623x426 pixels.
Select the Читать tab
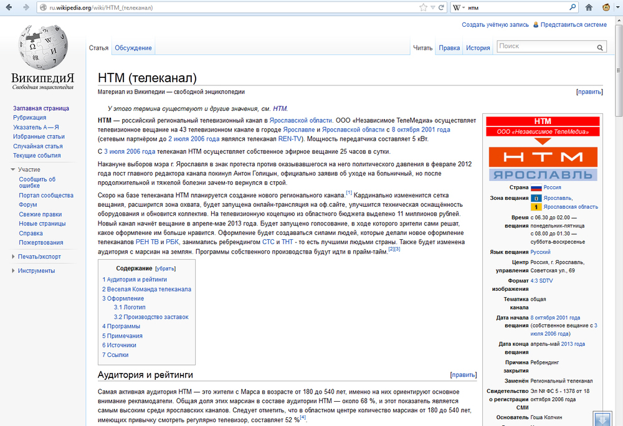point(422,48)
